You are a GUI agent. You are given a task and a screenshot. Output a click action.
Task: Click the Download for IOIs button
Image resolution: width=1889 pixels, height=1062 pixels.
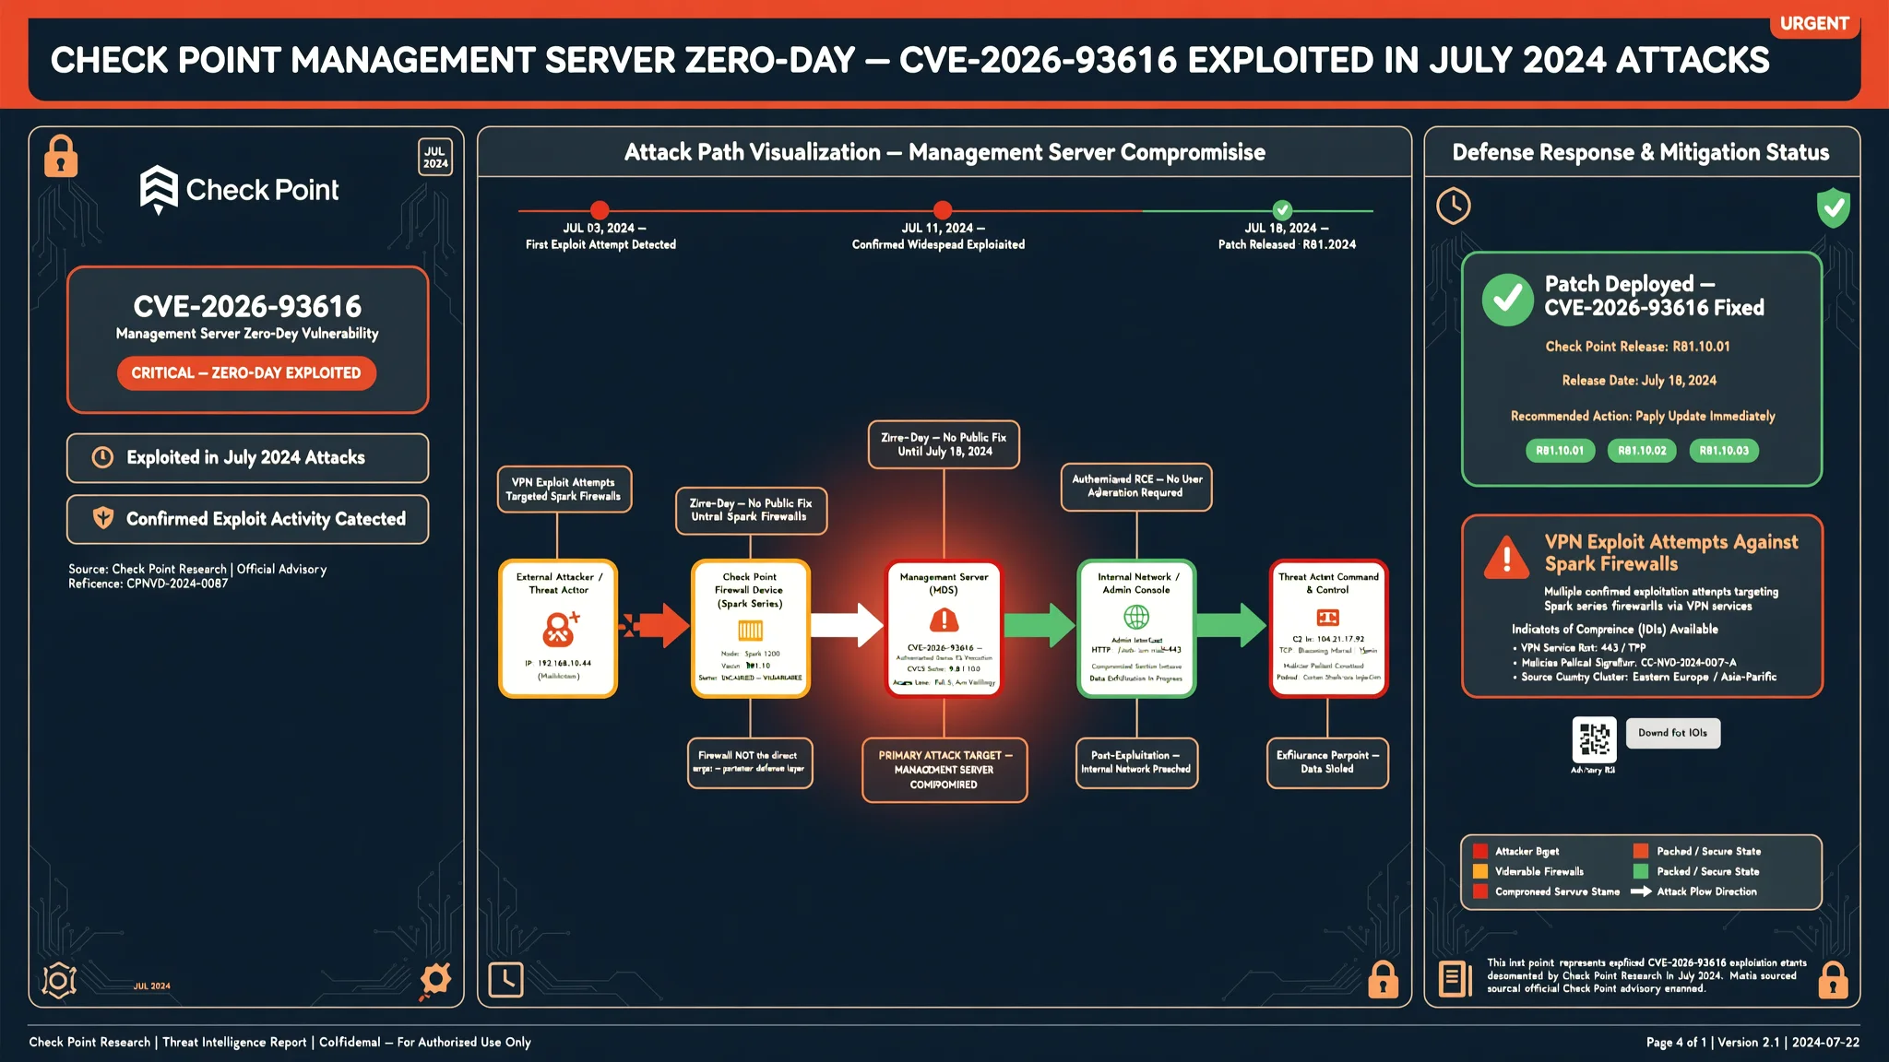(x=1672, y=733)
